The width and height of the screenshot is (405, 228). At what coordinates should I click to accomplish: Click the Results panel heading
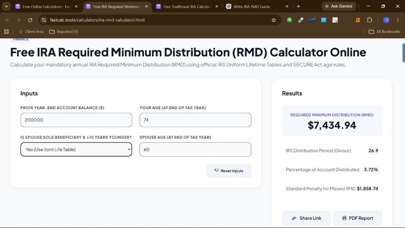pyautogui.click(x=292, y=93)
